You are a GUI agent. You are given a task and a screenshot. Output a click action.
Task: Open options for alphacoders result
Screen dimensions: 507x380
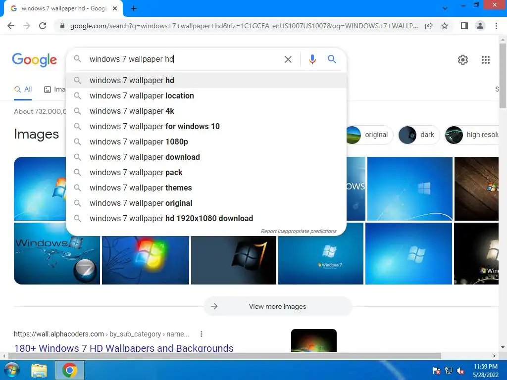click(x=202, y=334)
